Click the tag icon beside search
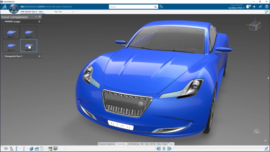Viewport: 270px width, 152px height. (x=161, y=6)
